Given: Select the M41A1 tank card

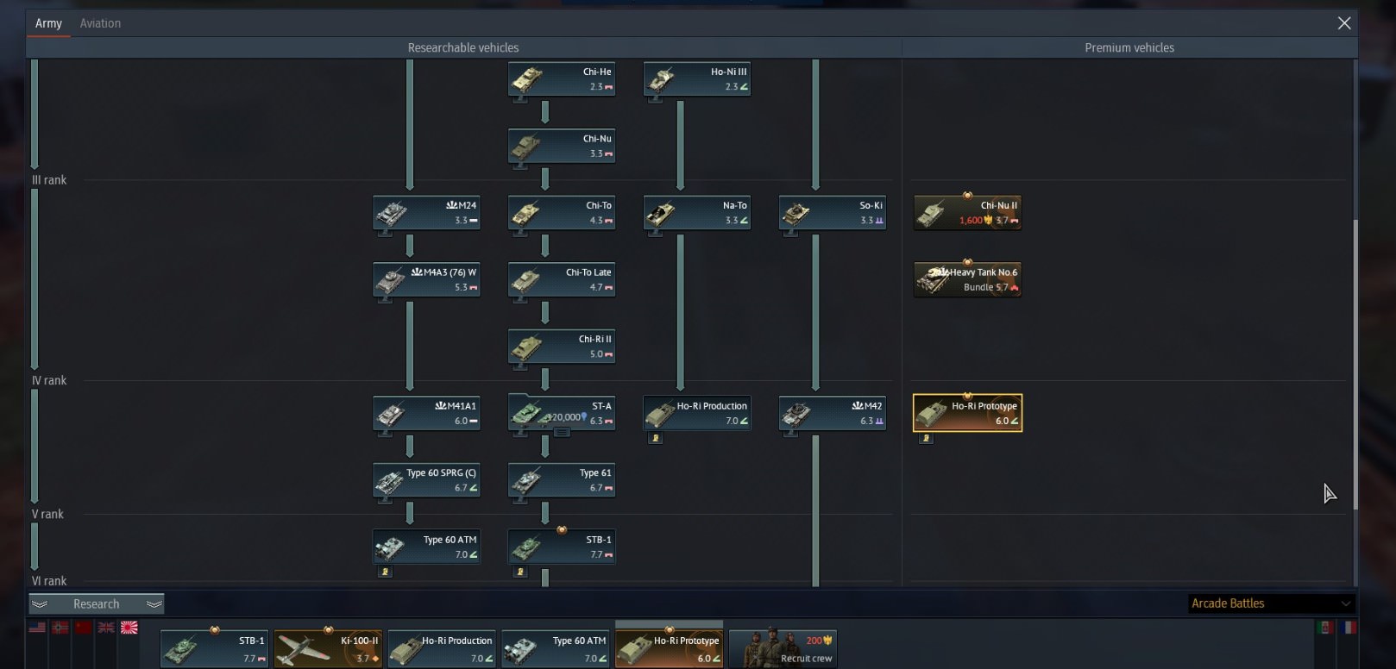Looking at the screenshot, I should (x=426, y=413).
